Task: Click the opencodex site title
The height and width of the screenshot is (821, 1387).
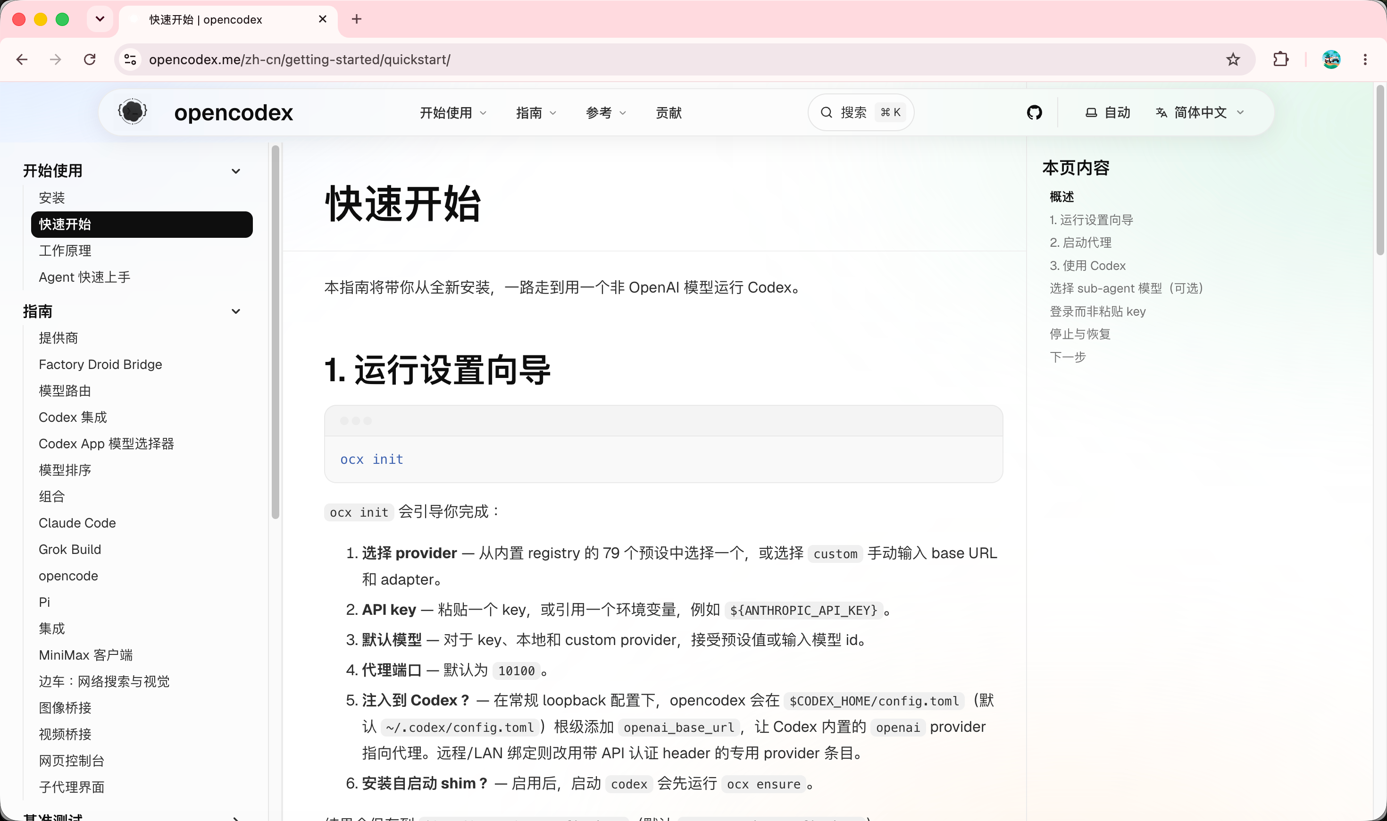Action: click(x=234, y=113)
